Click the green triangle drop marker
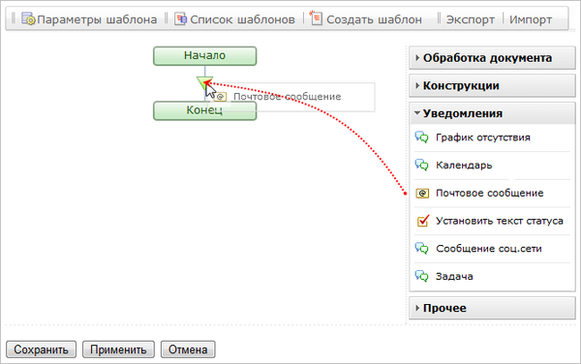The width and height of the screenshot is (581, 364). 204,82
